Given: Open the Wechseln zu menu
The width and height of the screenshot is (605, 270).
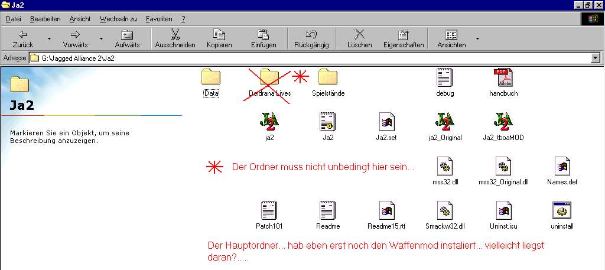Looking at the screenshot, I should [x=118, y=19].
